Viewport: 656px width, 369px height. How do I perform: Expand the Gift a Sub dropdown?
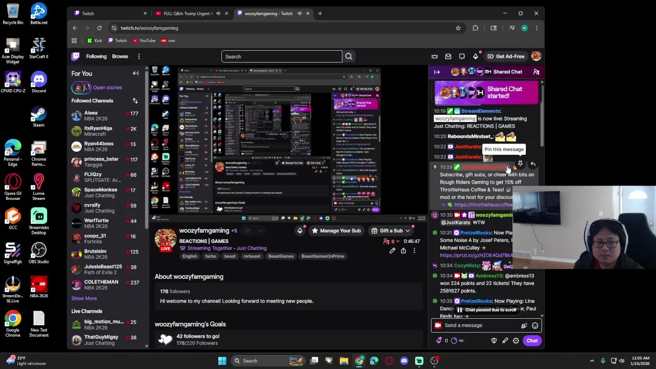[407, 231]
